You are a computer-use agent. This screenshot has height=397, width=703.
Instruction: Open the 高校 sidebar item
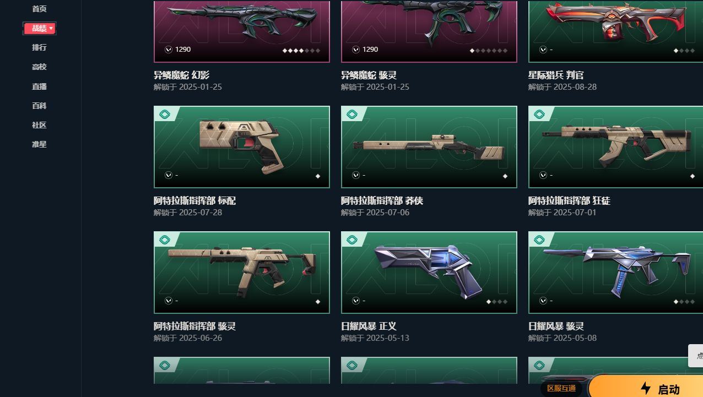coord(39,67)
